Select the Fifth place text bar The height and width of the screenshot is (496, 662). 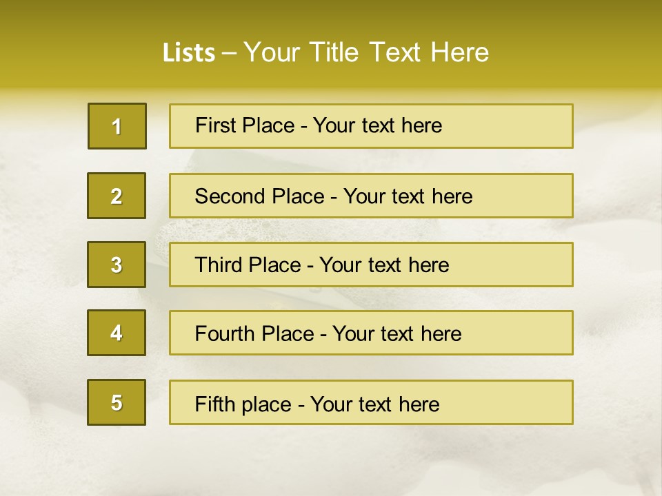(371, 402)
